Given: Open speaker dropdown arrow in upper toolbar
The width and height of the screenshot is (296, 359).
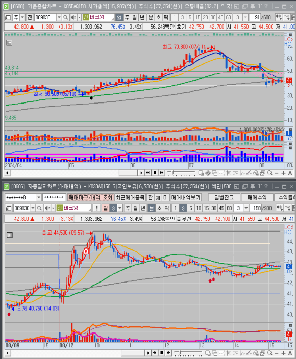Looking at the screenshot, I should coord(79,17).
